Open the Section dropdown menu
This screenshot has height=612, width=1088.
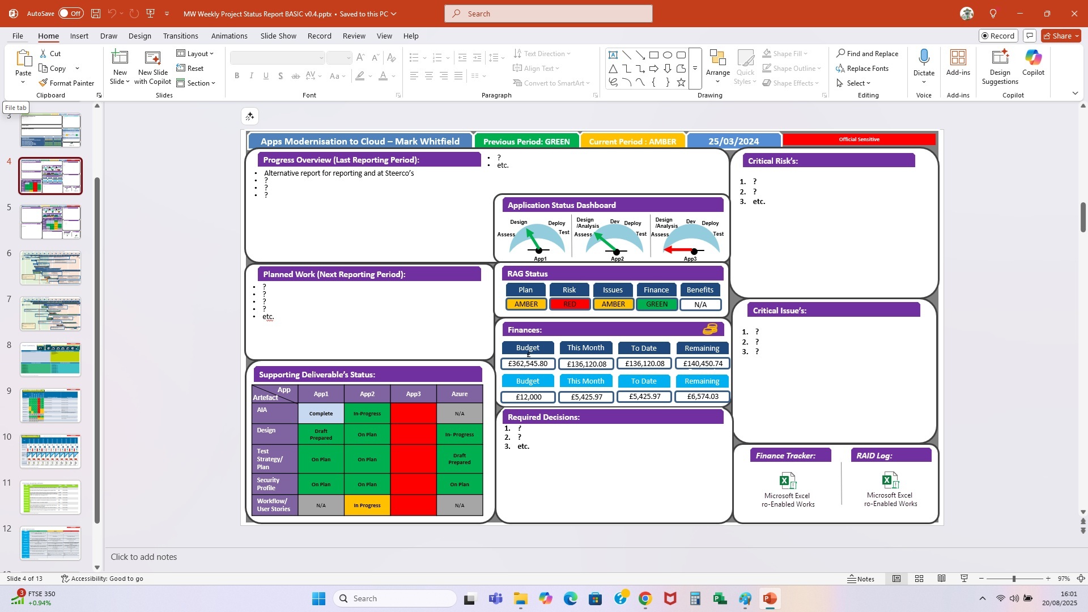click(197, 83)
